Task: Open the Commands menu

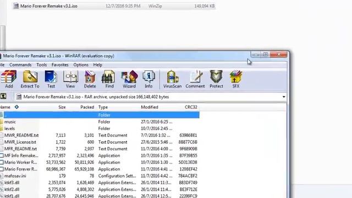Action: pos(20,65)
